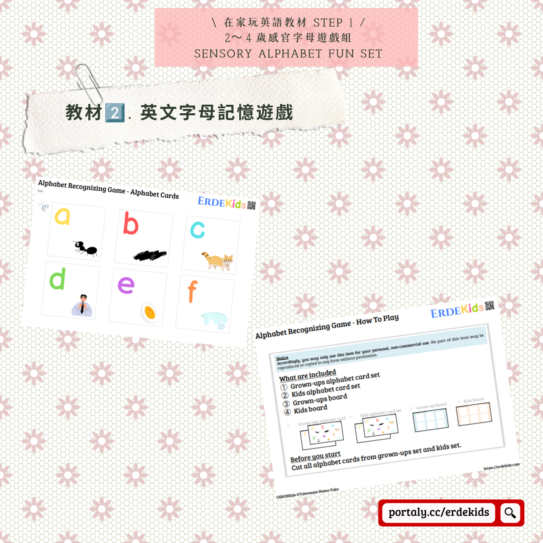Screen dimensions: 543x543
Task: Click the 'Alphabet Recognizing Game - How To Play' title
Action: 327,326
